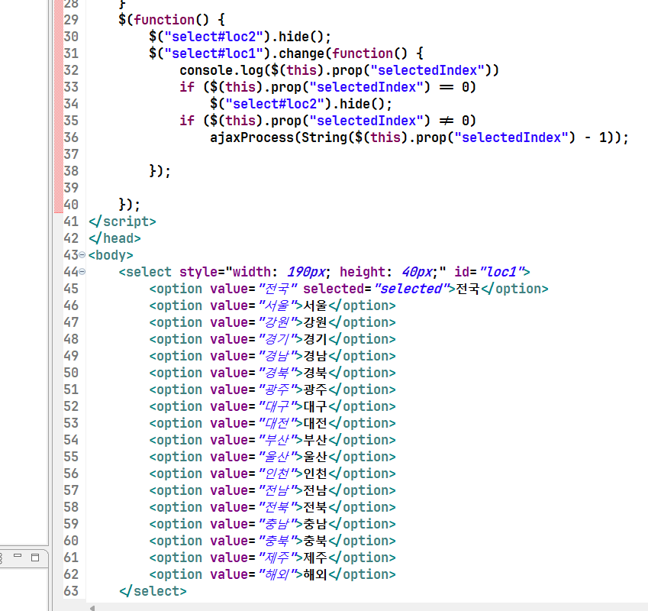Click the option value 경북 line
648x611 pixels.
272,373
